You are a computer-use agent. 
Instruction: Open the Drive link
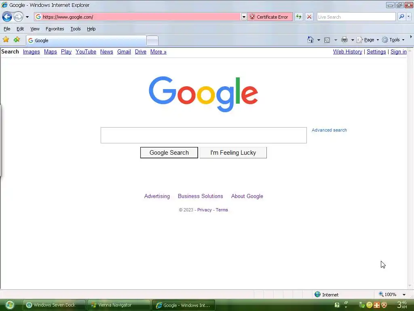click(x=140, y=52)
